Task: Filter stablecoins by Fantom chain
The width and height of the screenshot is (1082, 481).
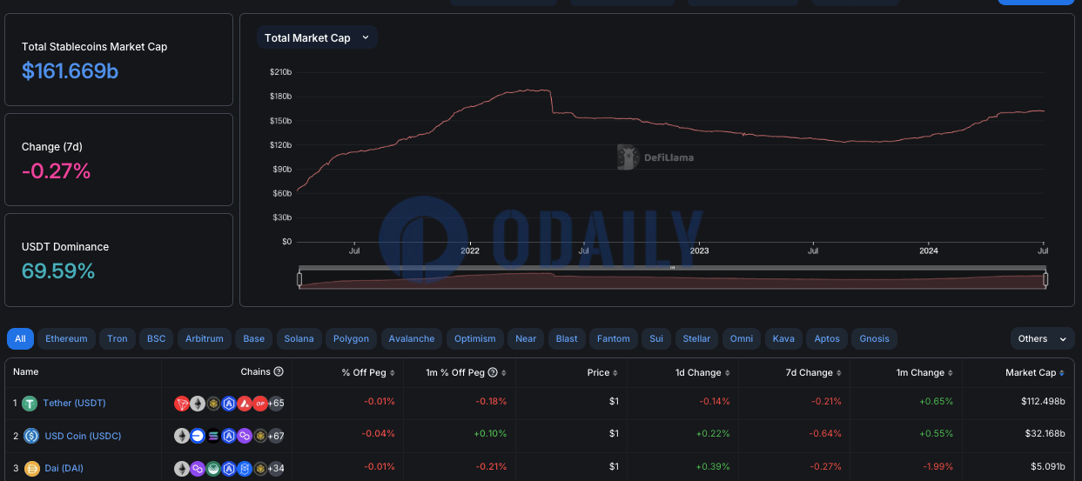Action: pyautogui.click(x=614, y=338)
